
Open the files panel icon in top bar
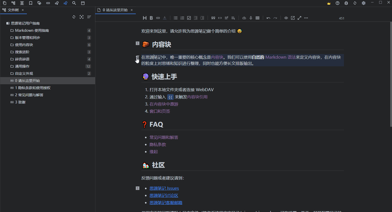(x=5, y=3)
